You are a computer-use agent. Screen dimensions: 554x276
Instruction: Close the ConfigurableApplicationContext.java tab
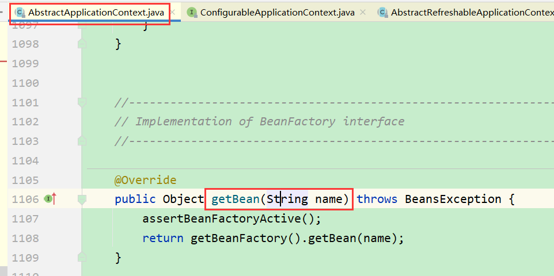362,13
